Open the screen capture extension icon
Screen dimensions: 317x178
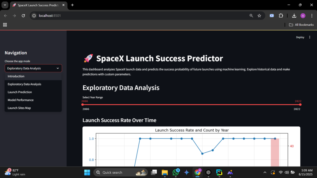(272, 15)
